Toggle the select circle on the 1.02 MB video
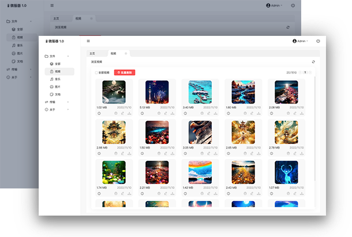 tap(99, 113)
